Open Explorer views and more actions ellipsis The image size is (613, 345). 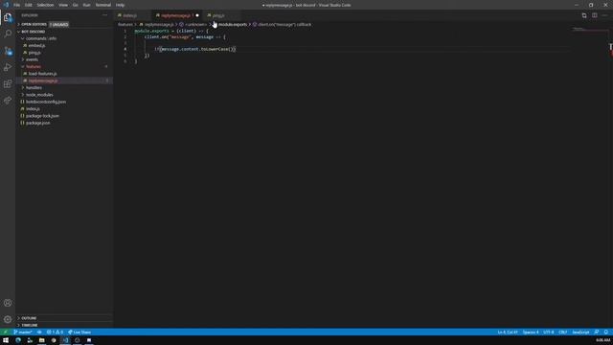(x=104, y=15)
